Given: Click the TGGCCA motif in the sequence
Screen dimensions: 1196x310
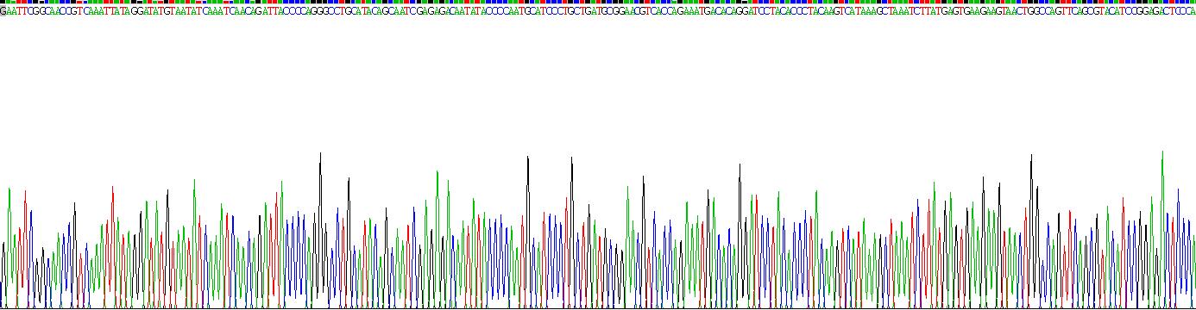Looking at the screenshot, I should click(x=1037, y=11).
